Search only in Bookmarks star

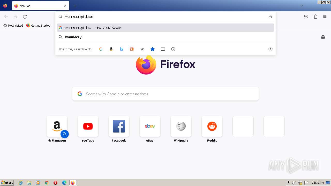point(153,49)
